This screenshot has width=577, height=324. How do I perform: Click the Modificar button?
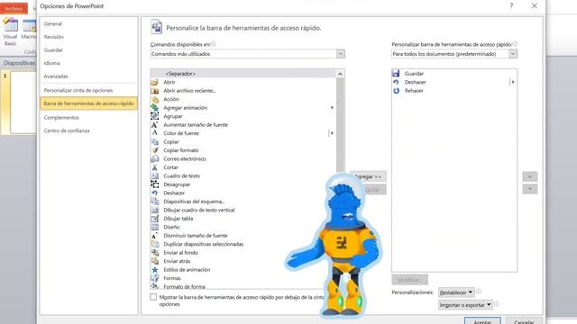pos(409,280)
